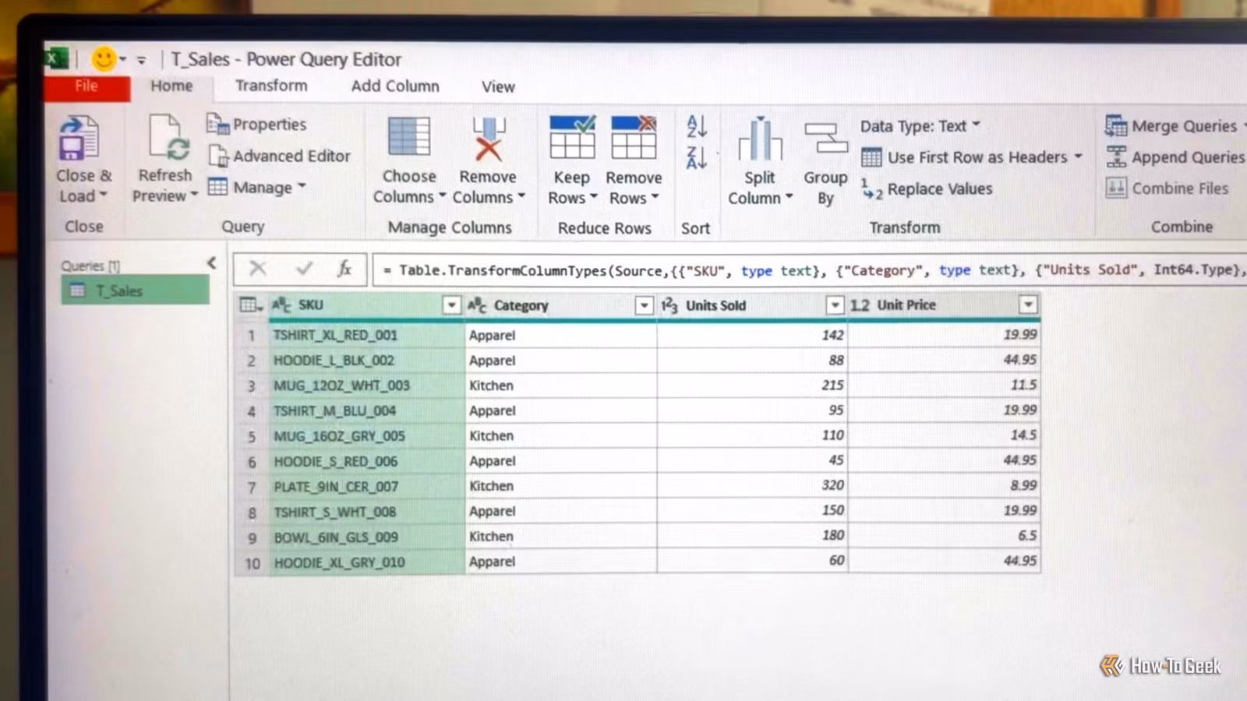Click the Keep Rows icon
The width and height of the screenshot is (1247, 701).
[x=572, y=138]
